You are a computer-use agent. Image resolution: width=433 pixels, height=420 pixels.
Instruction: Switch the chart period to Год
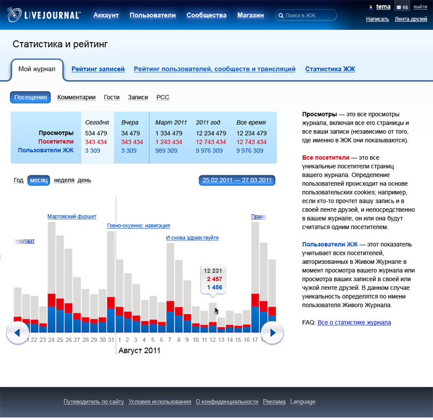coord(19,180)
